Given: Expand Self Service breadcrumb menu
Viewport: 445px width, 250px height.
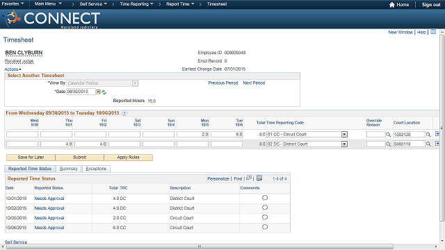Looking at the screenshot, I should 93,4.
